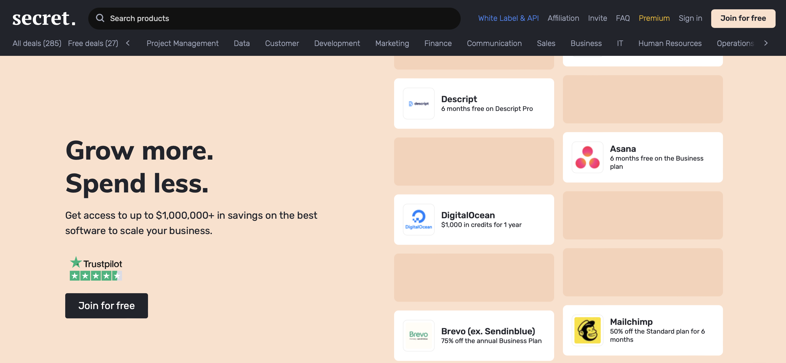The width and height of the screenshot is (786, 363).
Task: Click the DigitalOcean logo icon
Action: (x=418, y=220)
